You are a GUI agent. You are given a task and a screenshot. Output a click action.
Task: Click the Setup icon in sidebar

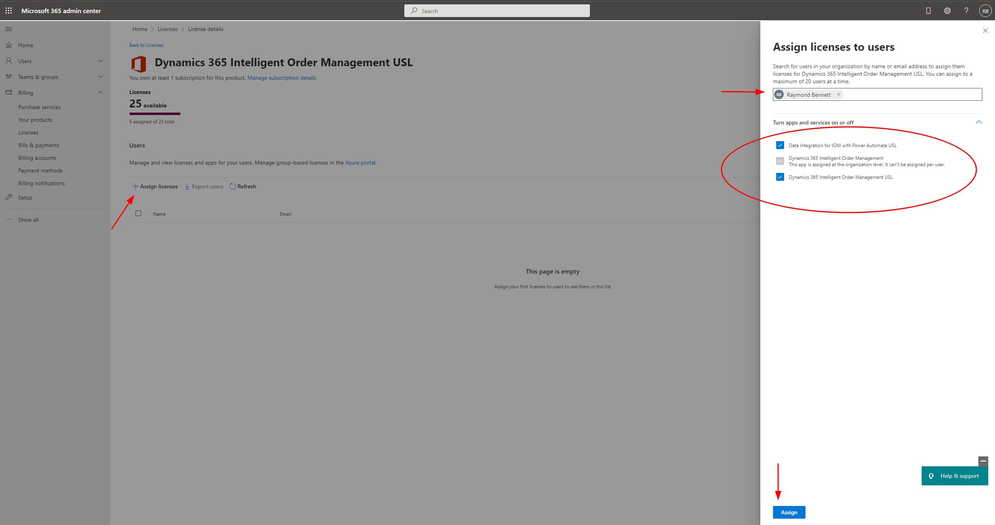click(x=9, y=197)
